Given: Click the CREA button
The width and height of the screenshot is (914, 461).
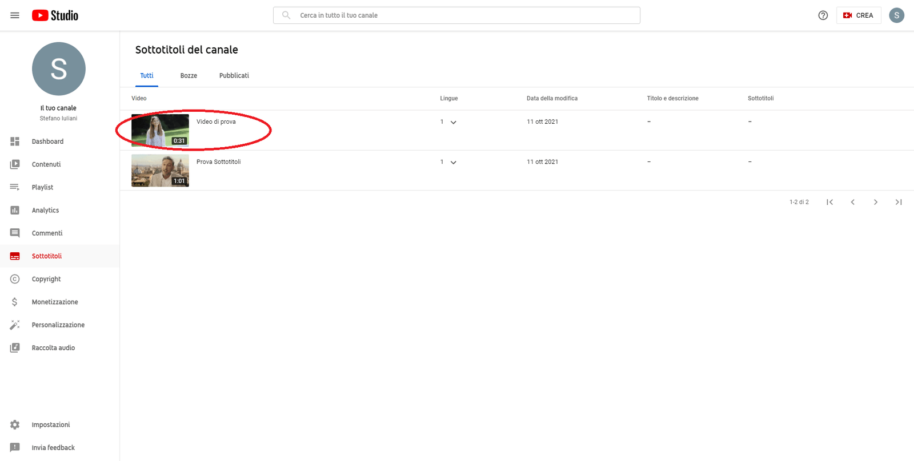Looking at the screenshot, I should tap(858, 15).
